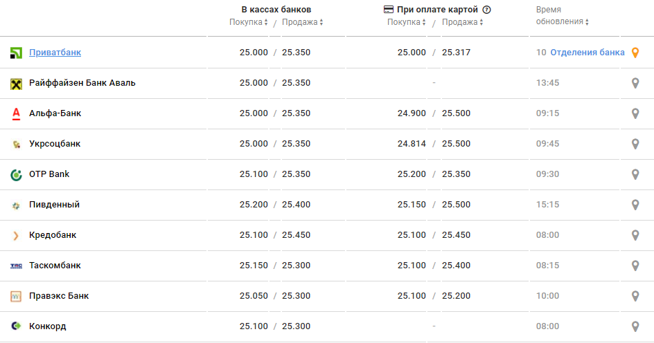Click the map pin for Райффайзен Банк Аваль
Image resolution: width=654 pixels, height=343 pixels.
click(x=635, y=83)
